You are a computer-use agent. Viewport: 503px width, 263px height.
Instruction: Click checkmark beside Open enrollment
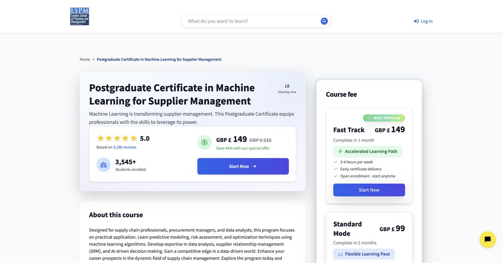[x=336, y=176]
